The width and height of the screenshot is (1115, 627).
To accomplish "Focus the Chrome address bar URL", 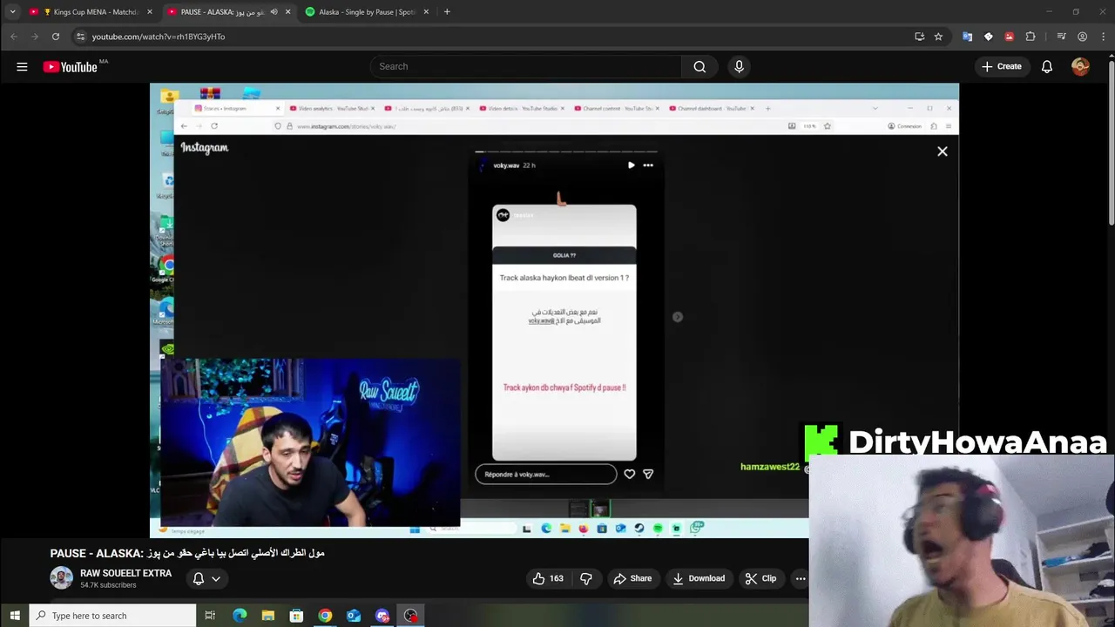I will [159, 37].
